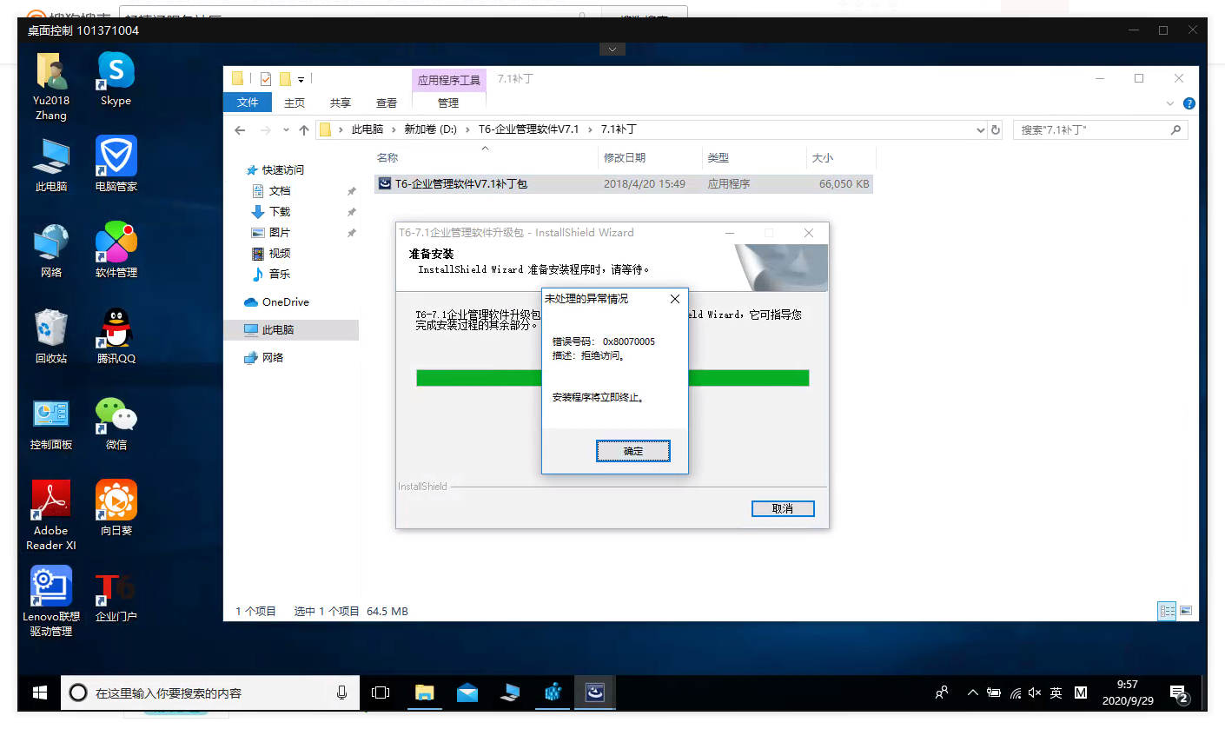Show hidden system tray icons

point(972,693)
